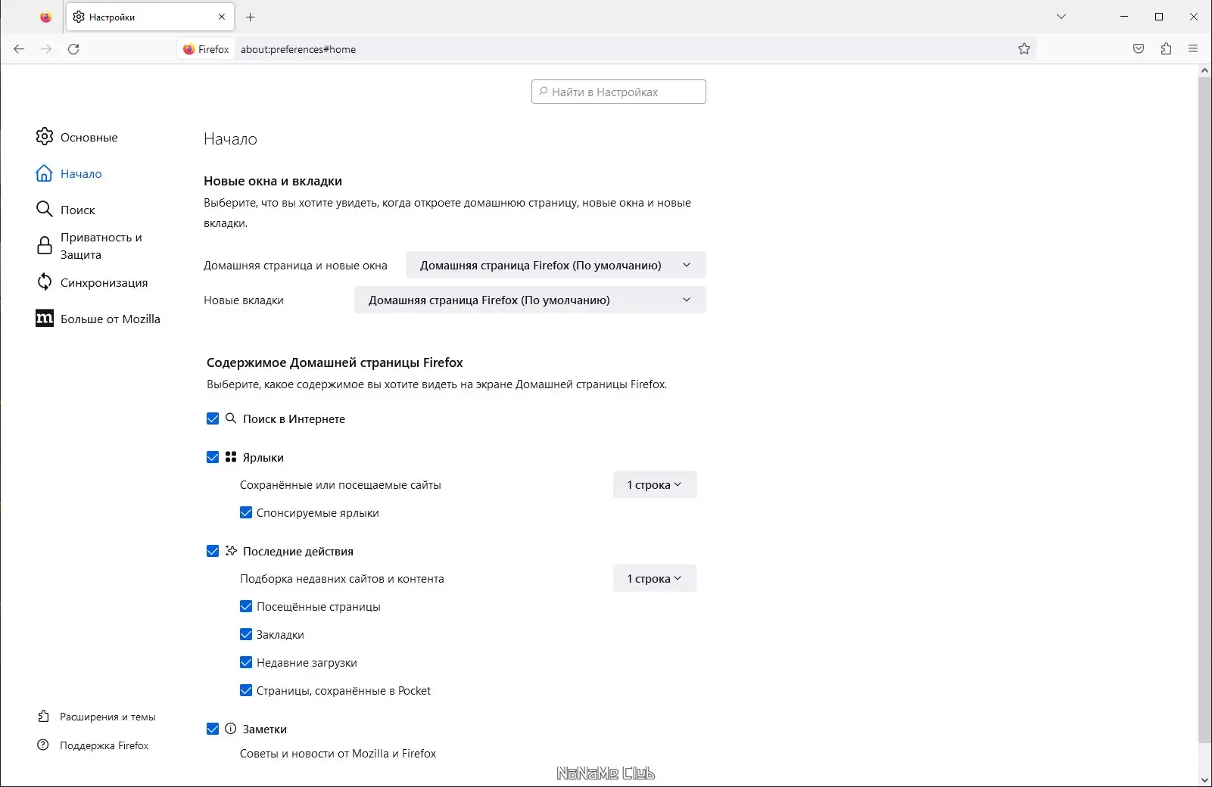Toggle the "Закладки" checkbox
Screen dimensions: 1212x787
coord(246,634)
